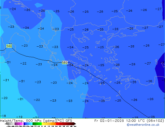This screenshot has height=127, width=165.
Task: Click the -19 temperature value on the map
Action: 19,117
